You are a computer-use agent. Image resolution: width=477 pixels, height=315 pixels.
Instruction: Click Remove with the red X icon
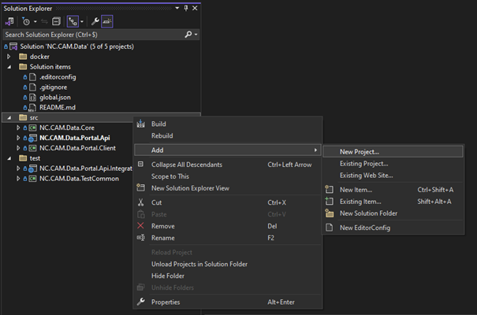coord(163,225)
